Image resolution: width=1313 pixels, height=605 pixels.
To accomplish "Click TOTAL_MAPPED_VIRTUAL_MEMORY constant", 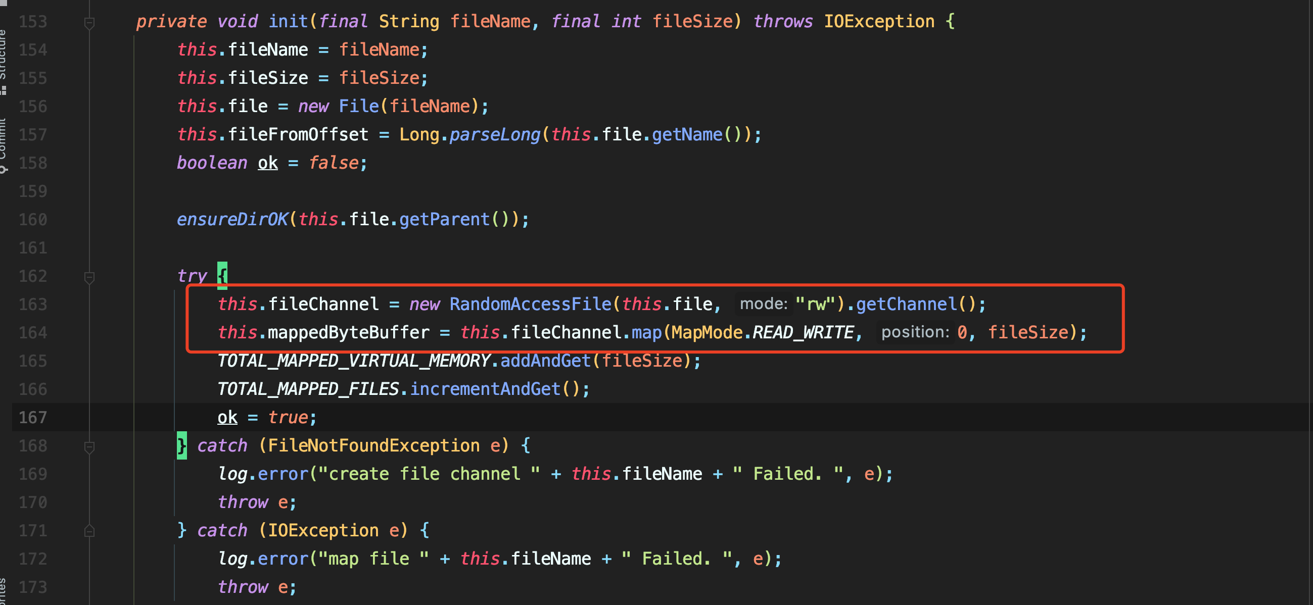I will [354, 361].
